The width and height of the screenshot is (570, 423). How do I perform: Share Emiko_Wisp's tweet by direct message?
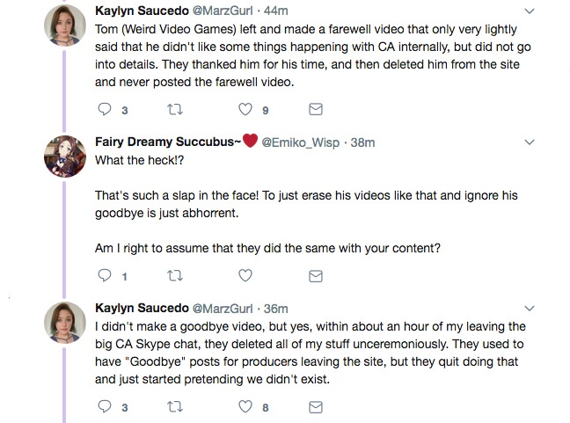click(316, 276)
